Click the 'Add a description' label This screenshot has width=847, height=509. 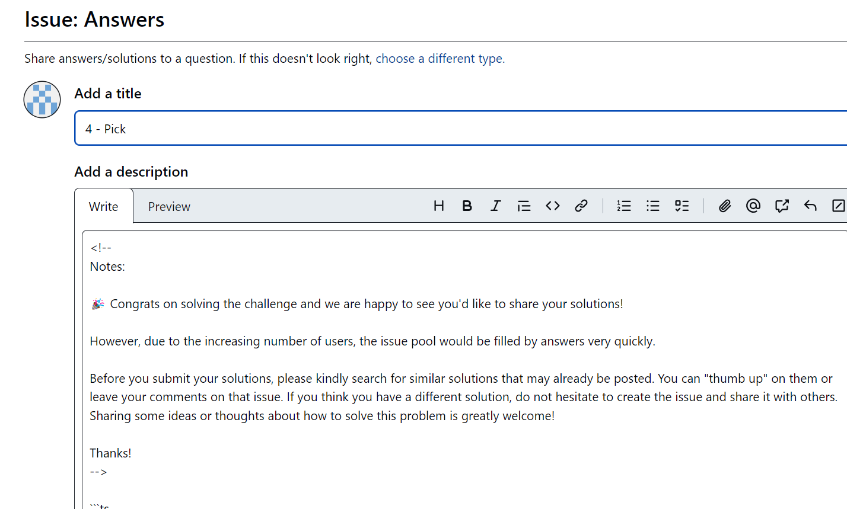[131, 172]
